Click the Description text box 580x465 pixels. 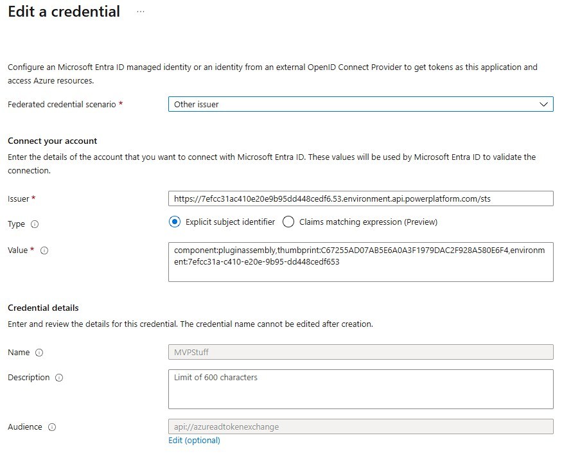[x=360, y=389]
